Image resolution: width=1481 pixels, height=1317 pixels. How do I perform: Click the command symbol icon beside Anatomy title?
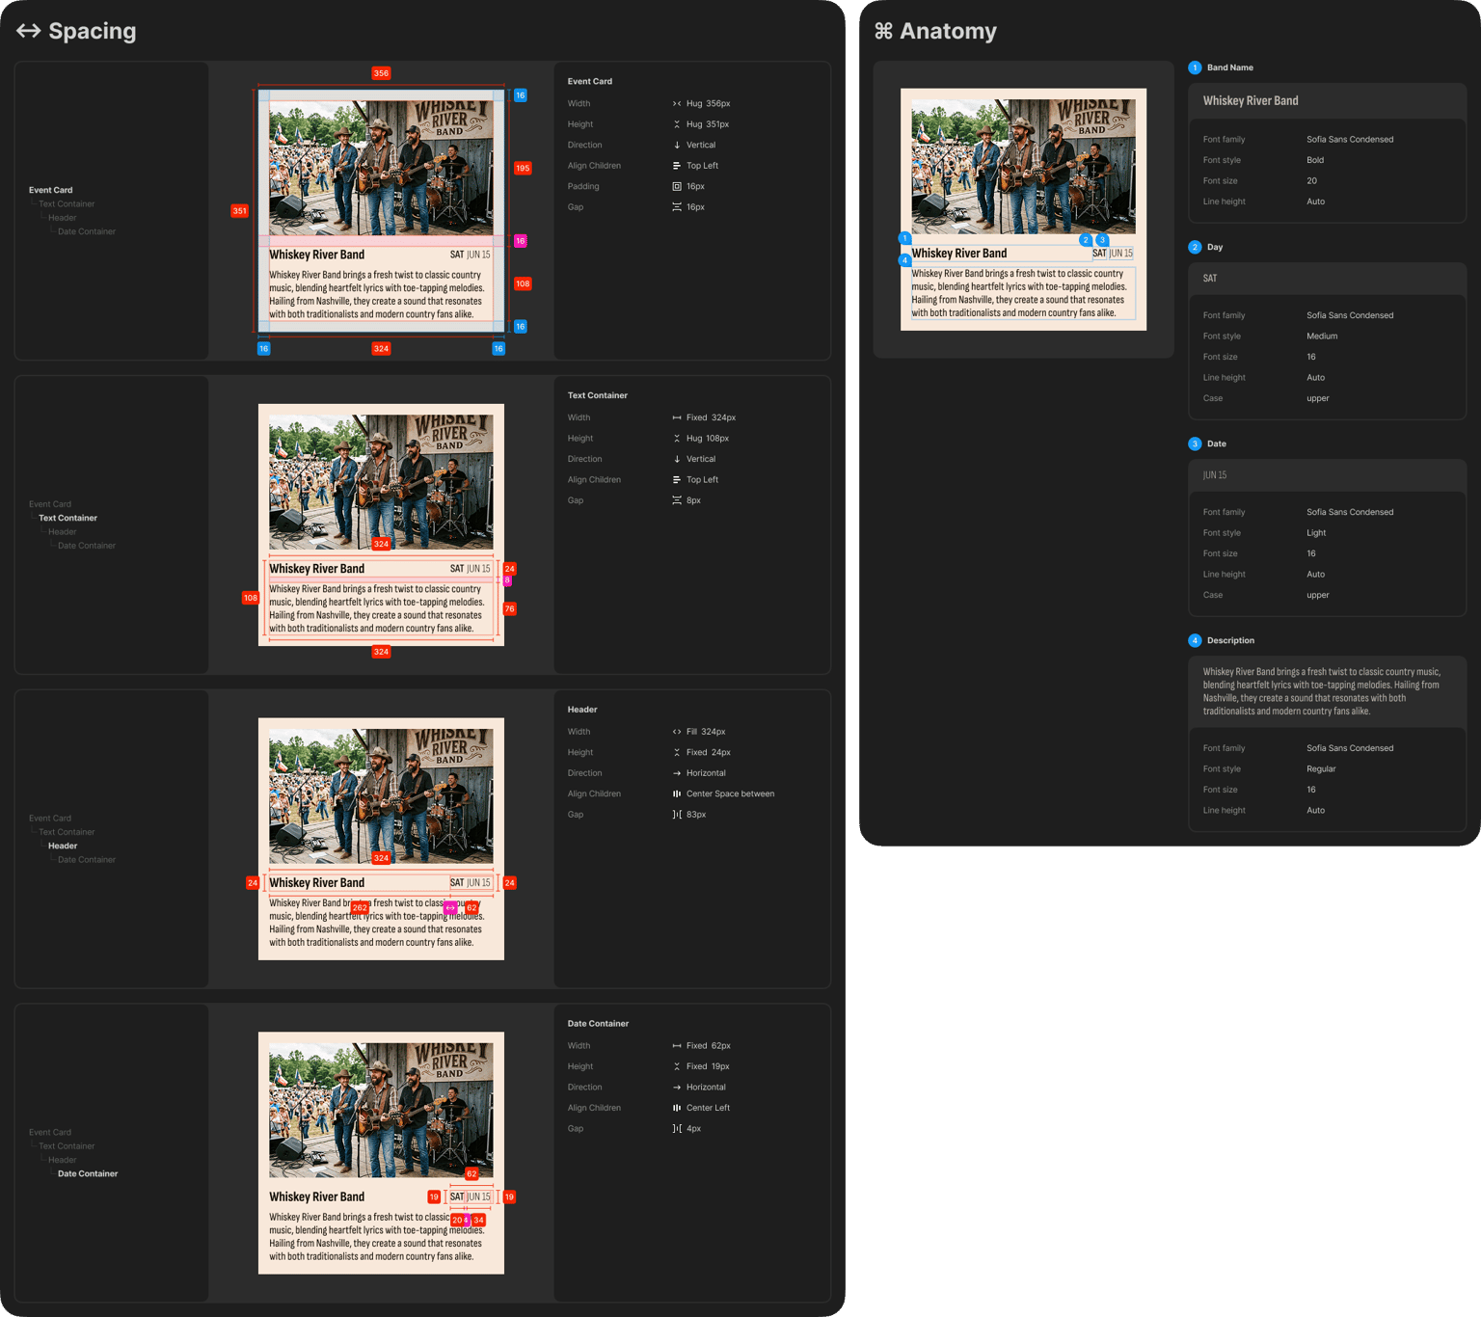click(x=883, y=31)
